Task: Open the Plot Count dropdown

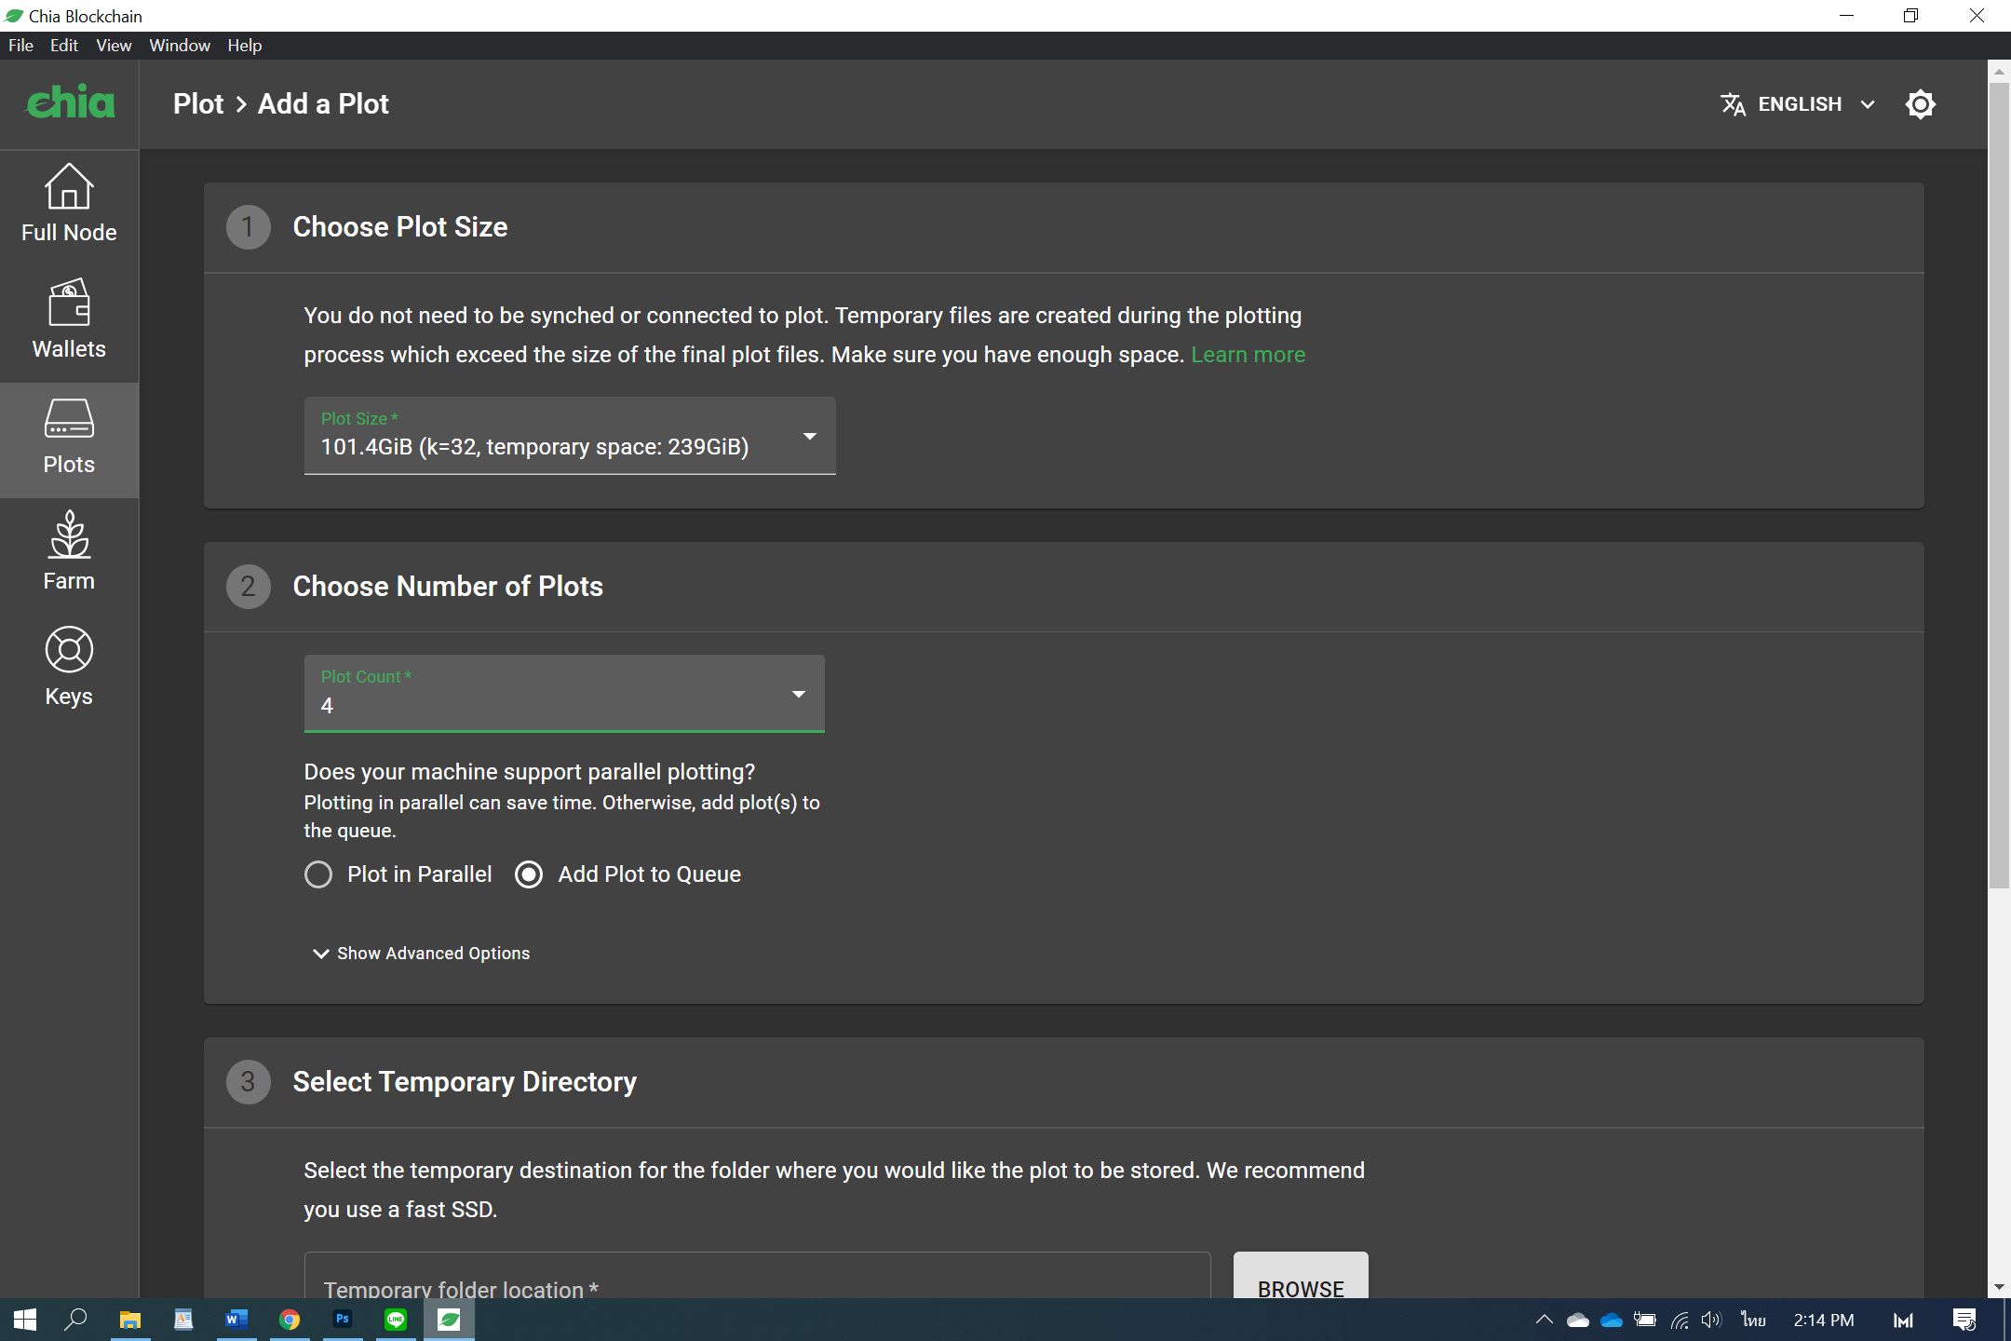Action: click(564, 694)
